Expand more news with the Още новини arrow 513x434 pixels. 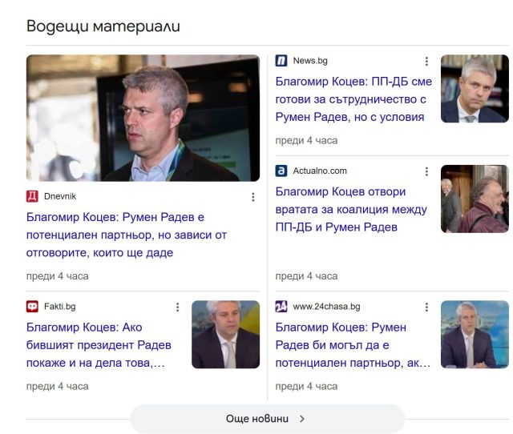(x=301, y=419)
